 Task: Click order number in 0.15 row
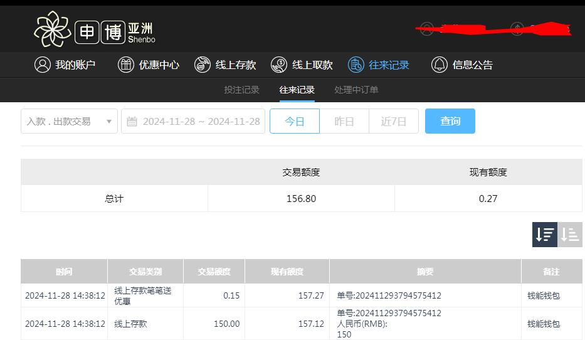389,295
